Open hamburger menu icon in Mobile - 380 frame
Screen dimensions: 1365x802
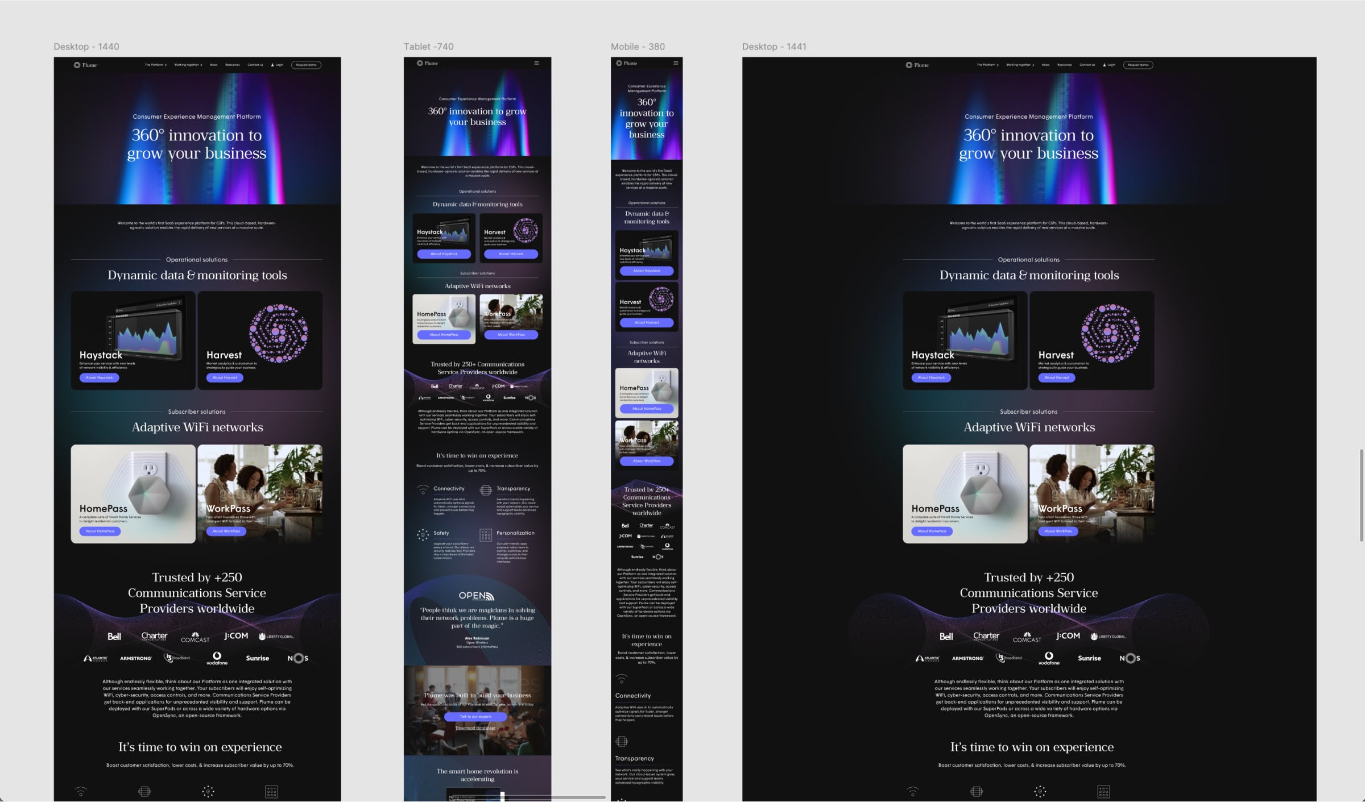tap(676, 63)
